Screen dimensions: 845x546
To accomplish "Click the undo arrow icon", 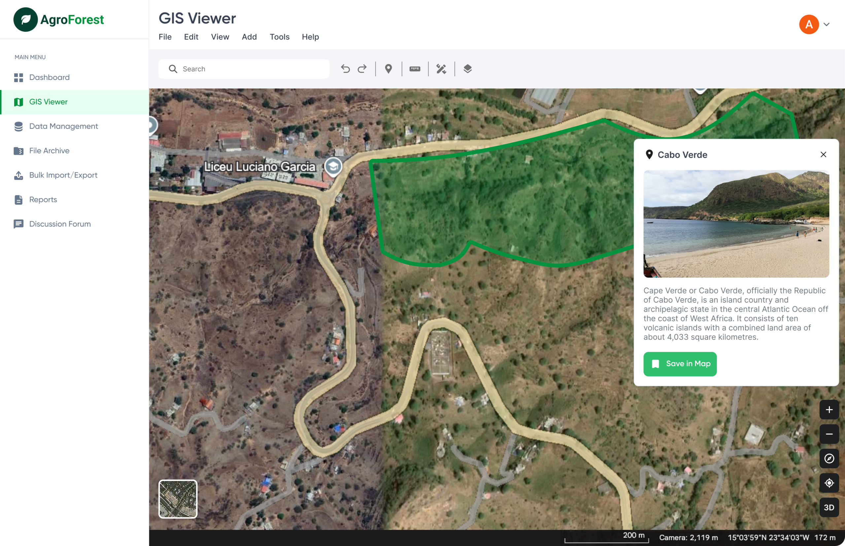I will [345, 69].
